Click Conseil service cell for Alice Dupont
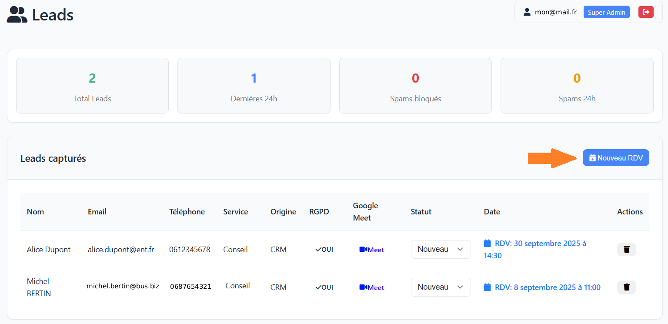668x324 pixels. 236,250
